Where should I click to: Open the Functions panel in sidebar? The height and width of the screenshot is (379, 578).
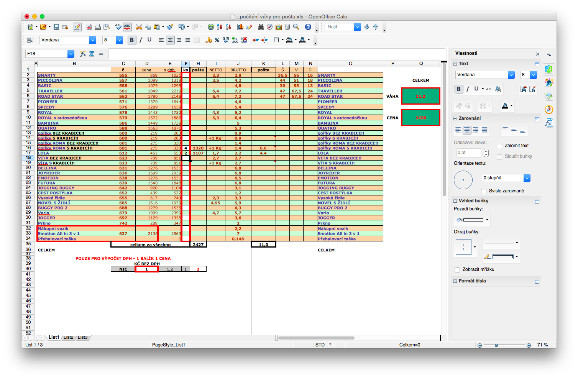tap(549, 123)
